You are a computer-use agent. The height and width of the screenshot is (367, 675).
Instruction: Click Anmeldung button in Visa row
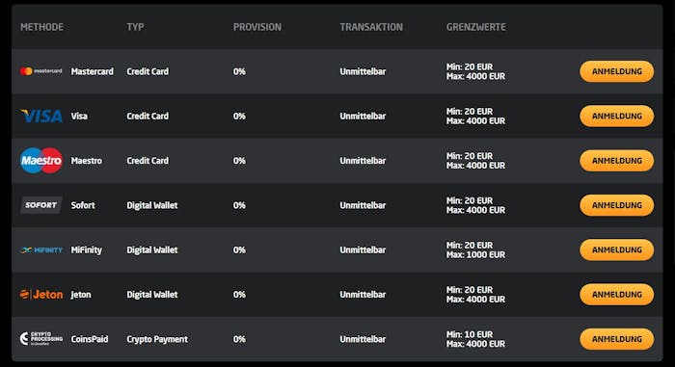click(x=616, y=117)
